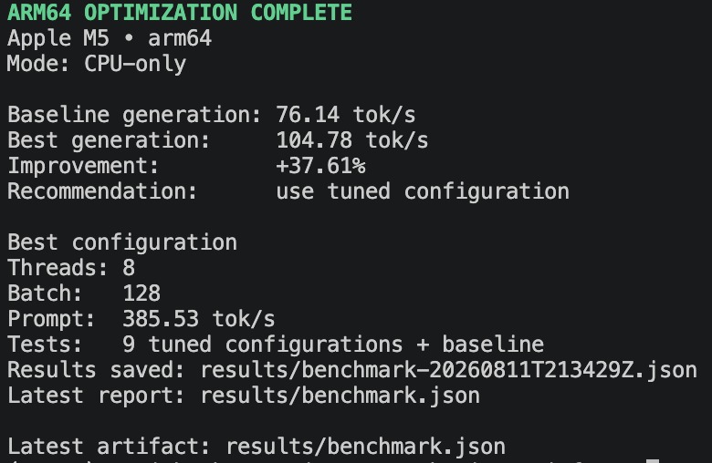Image resolution: width=712 pixels, height=463 pixels.
Task: Click the ARM64 OPTIMIZATION COMPLETE heading
Action: [180, 12]
